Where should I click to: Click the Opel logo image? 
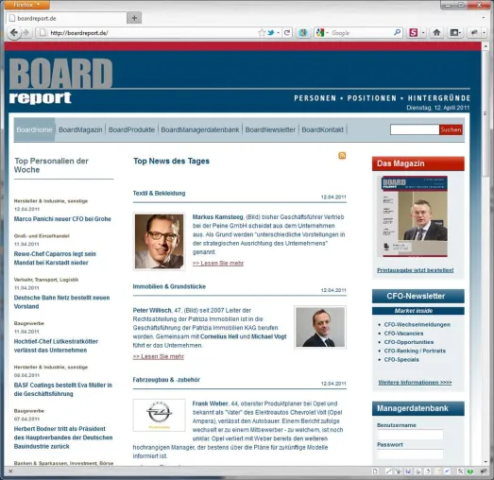click(x=159, y=415)
